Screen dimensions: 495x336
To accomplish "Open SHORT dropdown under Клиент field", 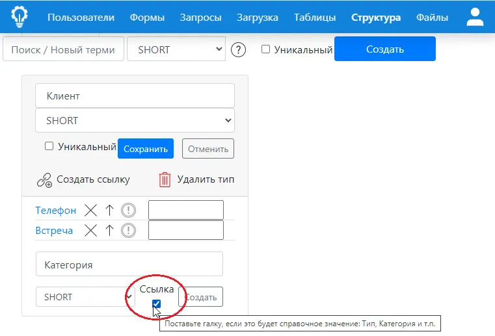I will [x=135, y=120].
